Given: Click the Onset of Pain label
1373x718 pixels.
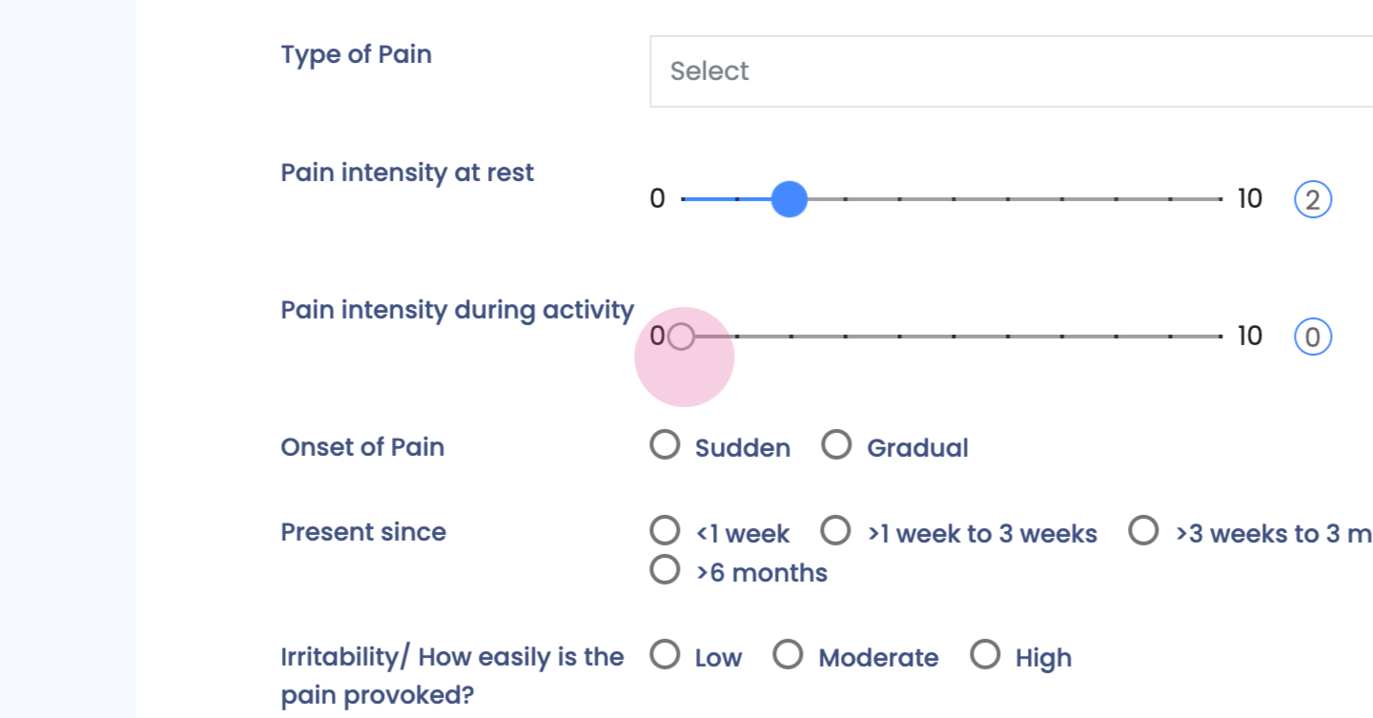Looking at the screenshot, I should [362, 447].
